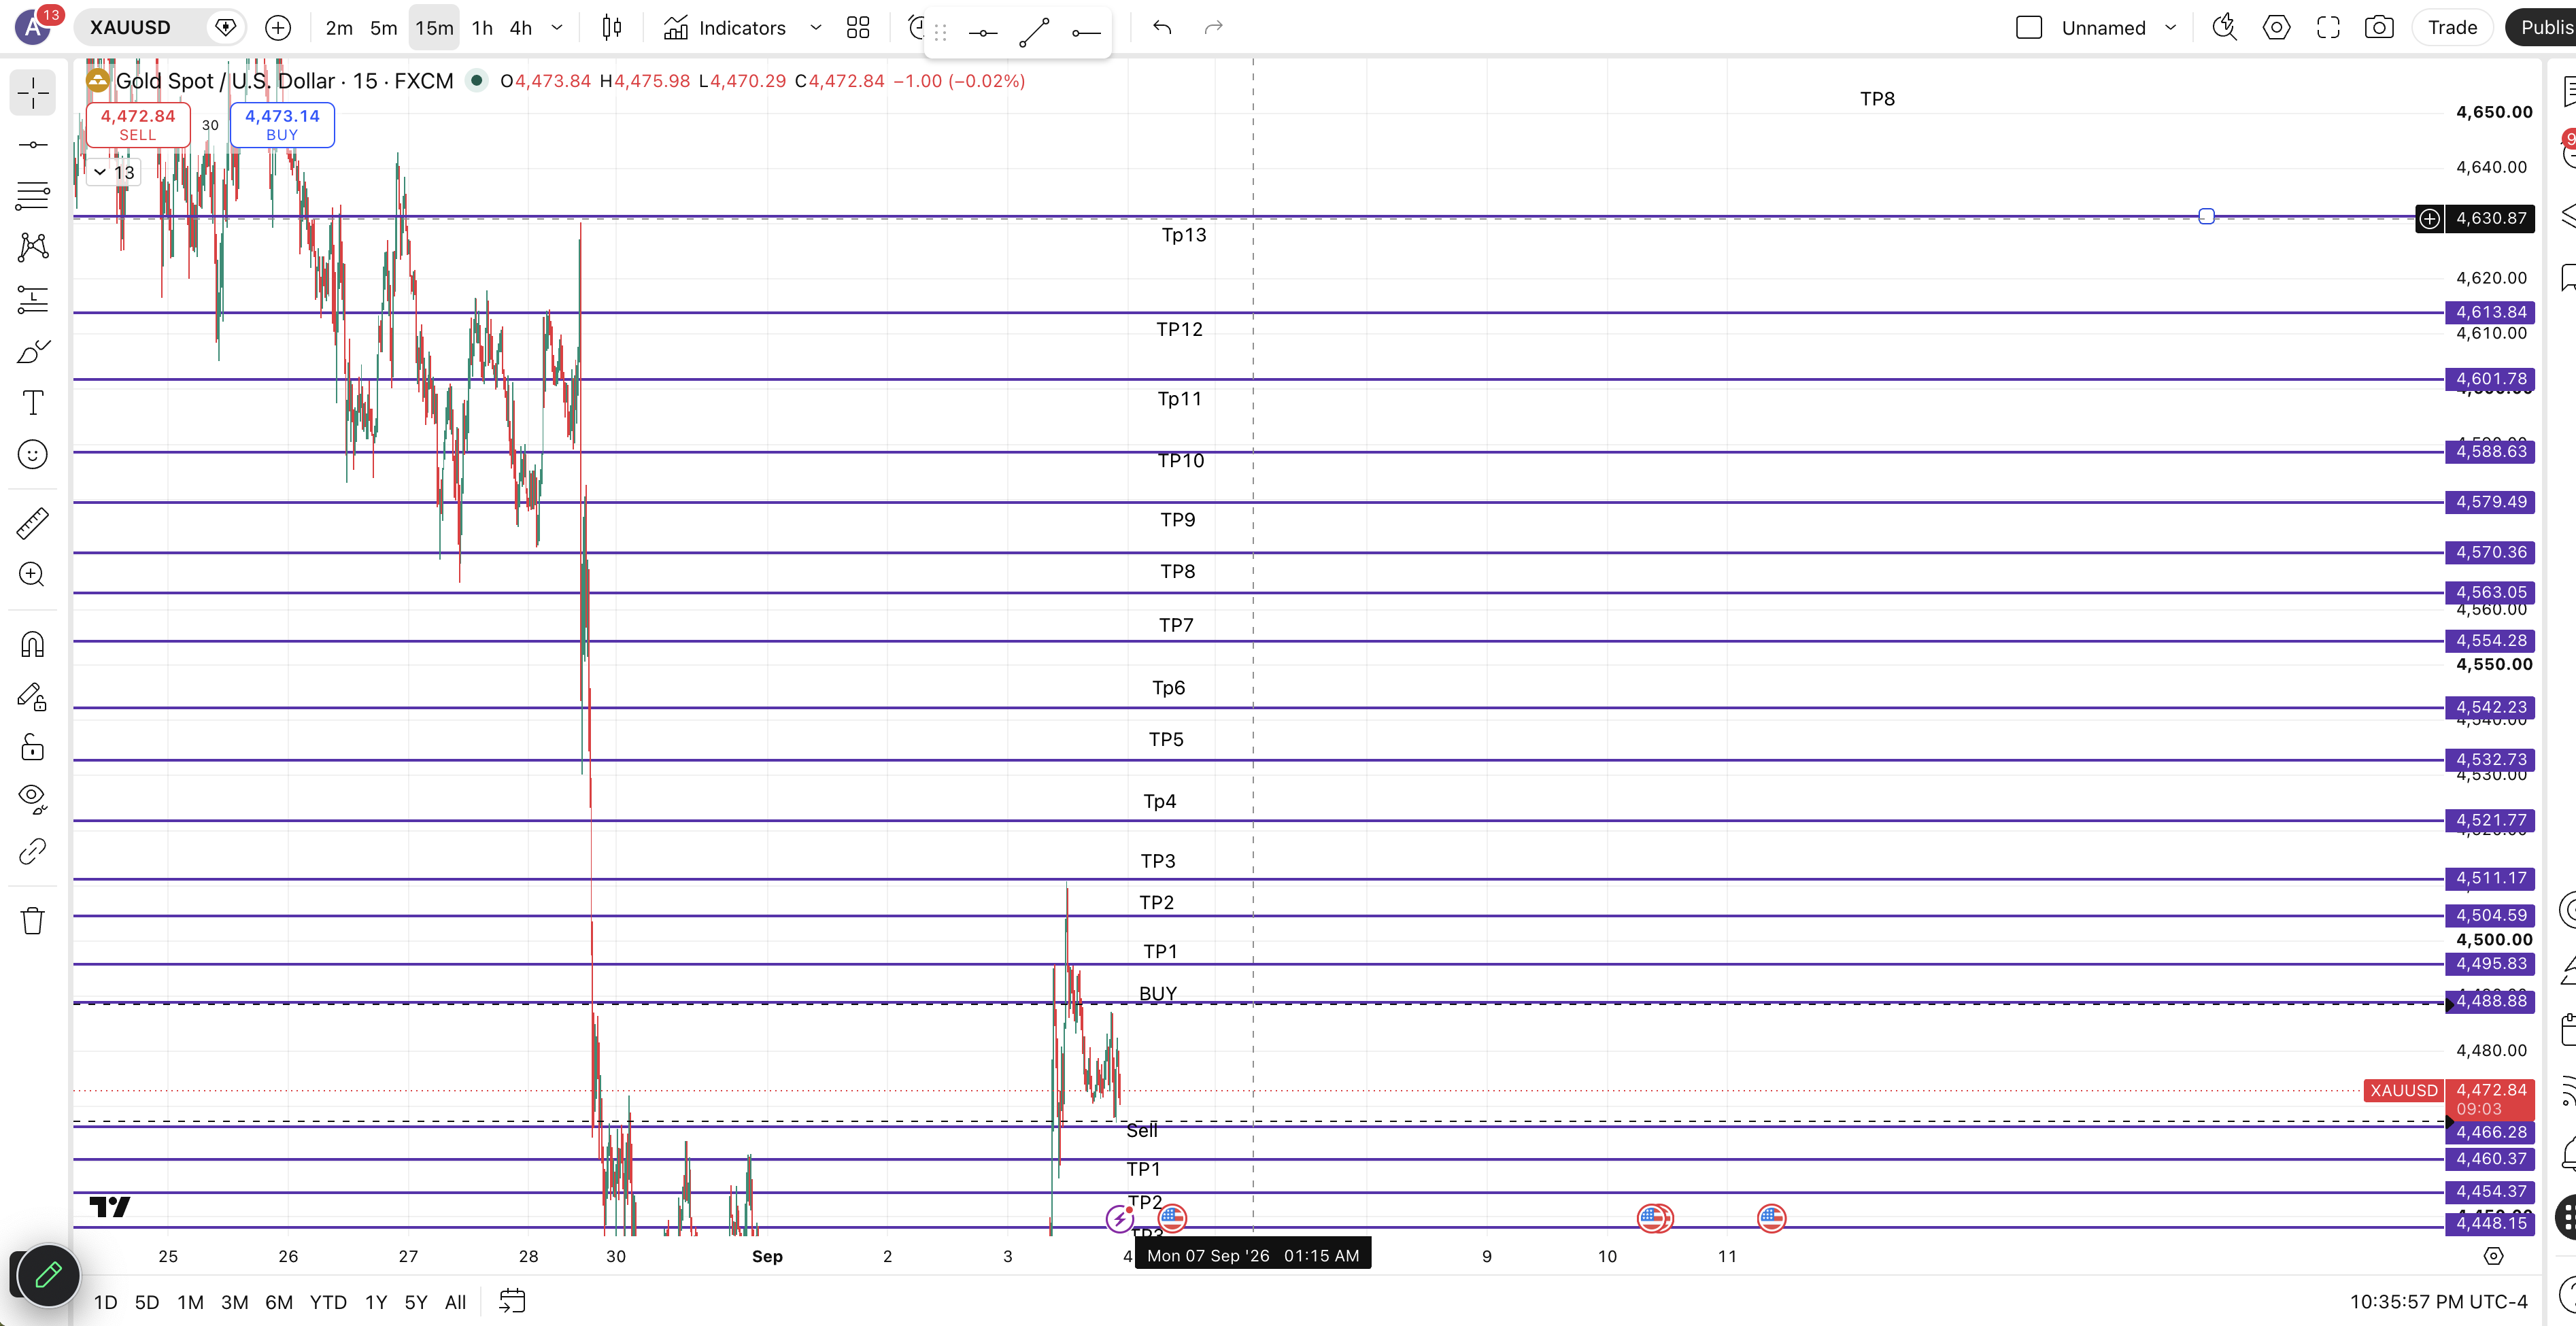Select the text annotation tool

pyautogui.click(x=32, y=403)
